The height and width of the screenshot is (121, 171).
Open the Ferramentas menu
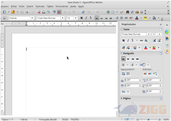62,7
